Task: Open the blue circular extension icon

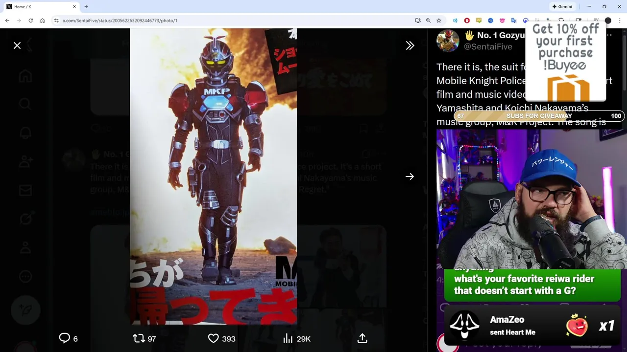Action: [x=490, y=21]
